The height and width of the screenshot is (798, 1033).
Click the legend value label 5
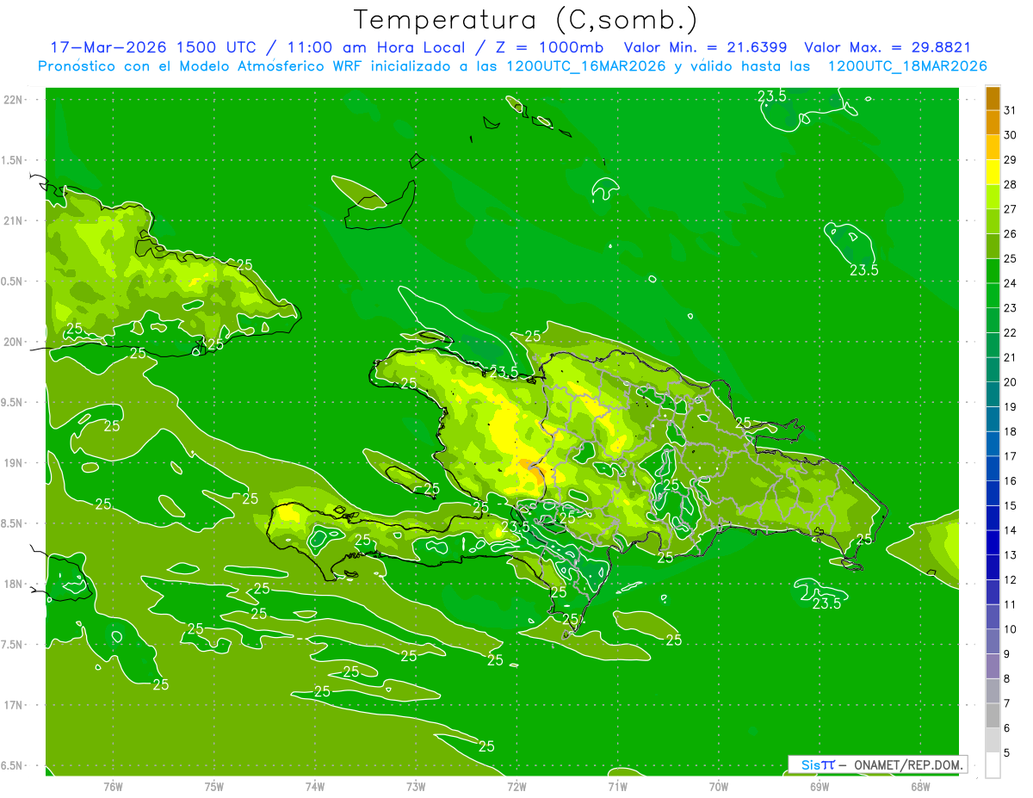tap(1007, 752)
